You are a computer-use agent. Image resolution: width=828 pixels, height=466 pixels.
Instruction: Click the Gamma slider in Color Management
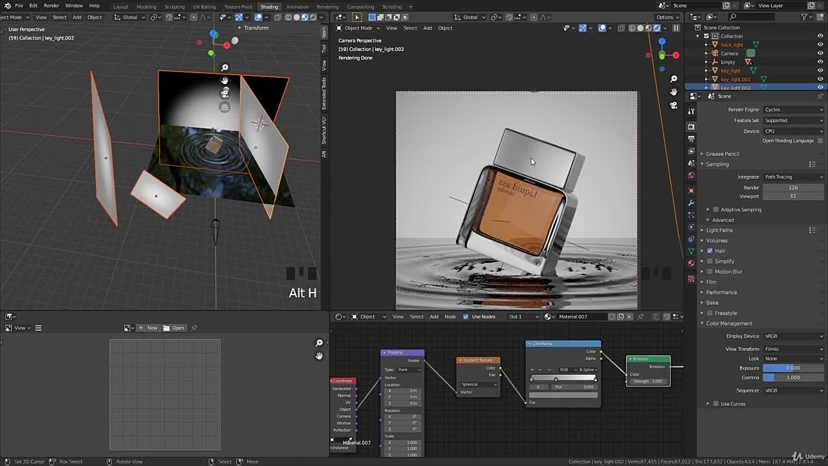(793, 377)
